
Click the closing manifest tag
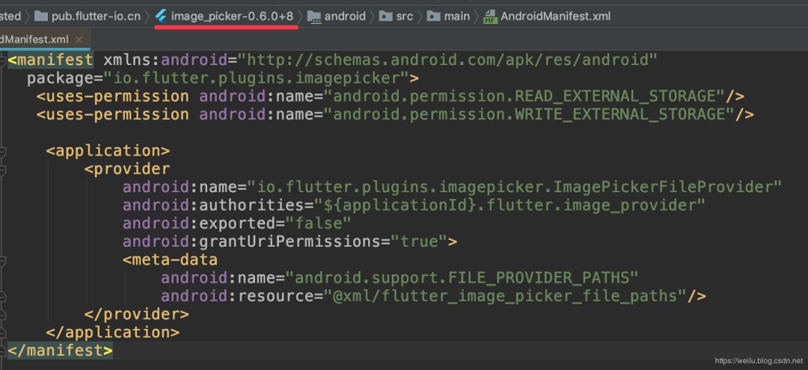[x=60, y=351]
